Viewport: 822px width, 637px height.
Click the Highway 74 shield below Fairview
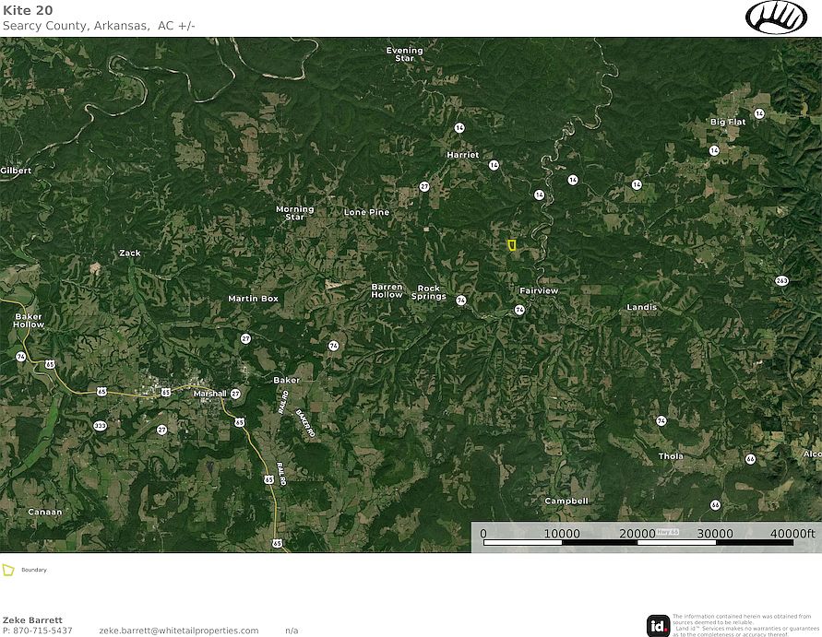(519, 311)
